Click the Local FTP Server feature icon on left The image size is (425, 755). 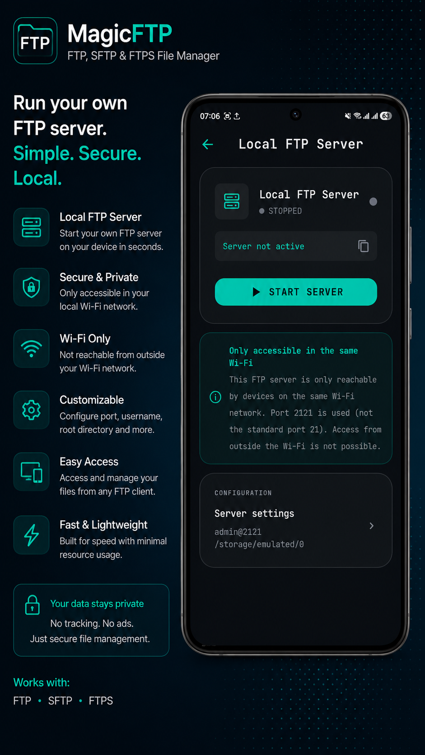point(32,227)
